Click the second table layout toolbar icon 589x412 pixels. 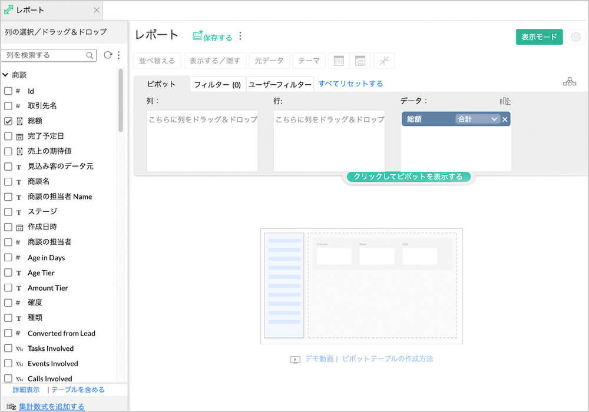click(x=360, y=61)
